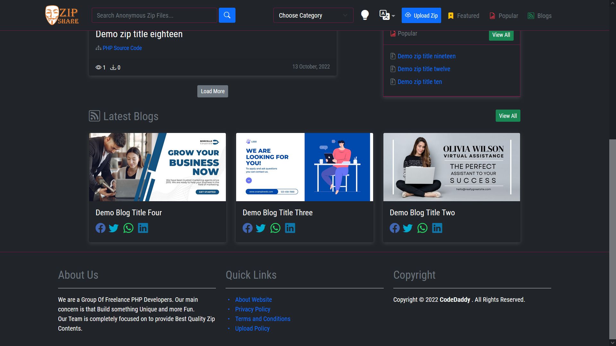Share Demo Blog Title Four on Facebook
616x346 pixels.
tap(100, 228)
